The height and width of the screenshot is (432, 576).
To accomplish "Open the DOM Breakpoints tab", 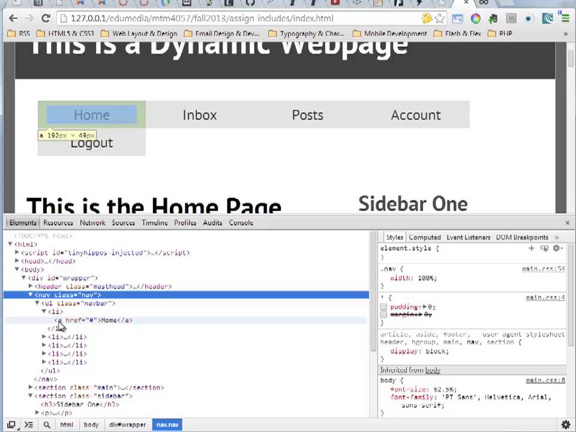I will 522,238.
